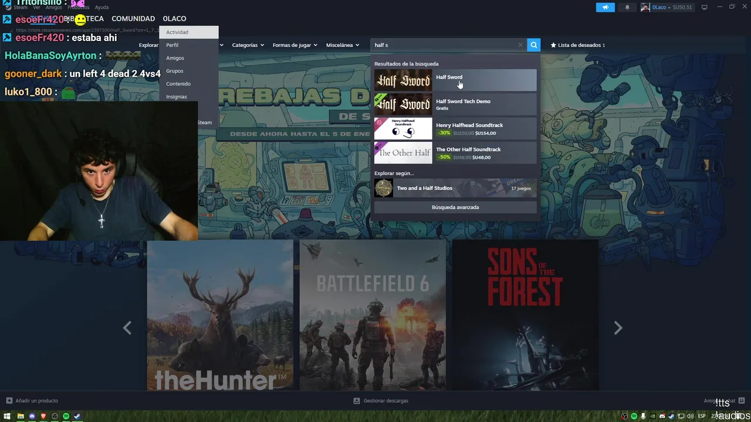Open Steam announcements megaphone icon

tap(605, 7)
